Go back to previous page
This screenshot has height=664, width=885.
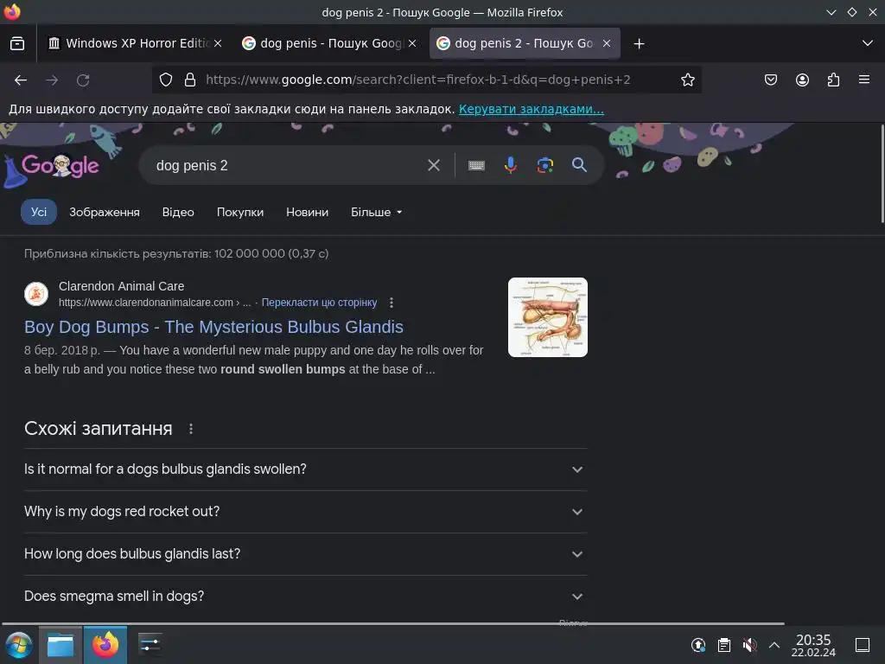click(21, 80)
